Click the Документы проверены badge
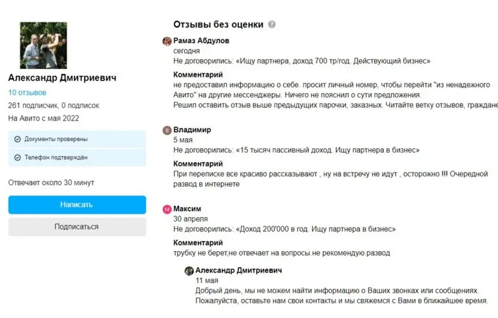Screen dimensions: 498x318 coord(77,139)
